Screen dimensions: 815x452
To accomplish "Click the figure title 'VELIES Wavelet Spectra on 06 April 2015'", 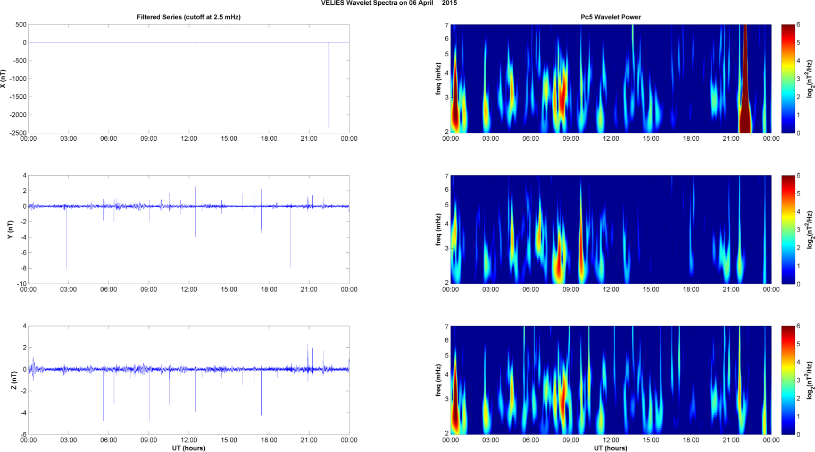I will click(x=389, y=3).
